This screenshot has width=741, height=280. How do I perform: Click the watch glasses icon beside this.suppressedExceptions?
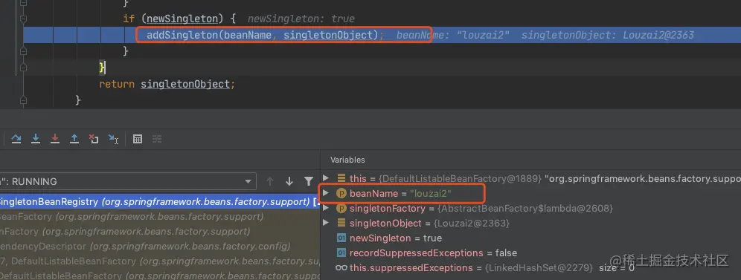click(x=341, y=267)
